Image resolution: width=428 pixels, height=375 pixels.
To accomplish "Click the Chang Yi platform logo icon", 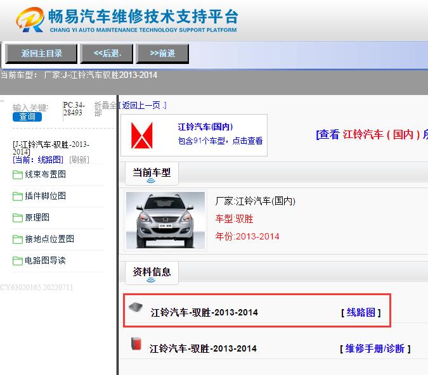I will (30, 20).
